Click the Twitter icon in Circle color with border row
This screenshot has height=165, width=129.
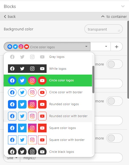click(22, 92)
